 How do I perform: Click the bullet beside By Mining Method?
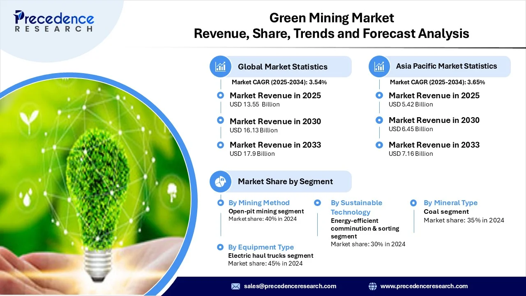pos(221,203)
